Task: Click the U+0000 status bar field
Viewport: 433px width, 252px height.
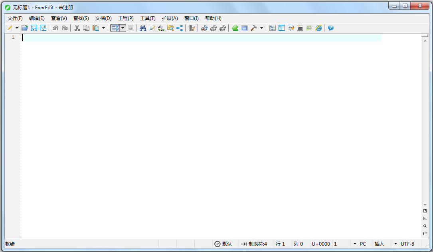Action: pyautogui.click(x=321, y=244)
